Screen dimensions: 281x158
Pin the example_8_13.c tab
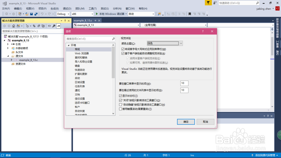point(95,21)
